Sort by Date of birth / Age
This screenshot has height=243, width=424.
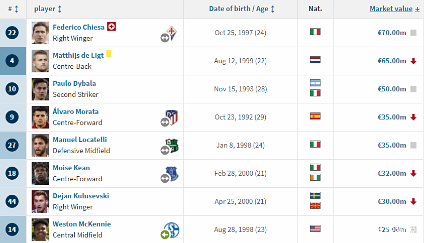click(242, 9)
